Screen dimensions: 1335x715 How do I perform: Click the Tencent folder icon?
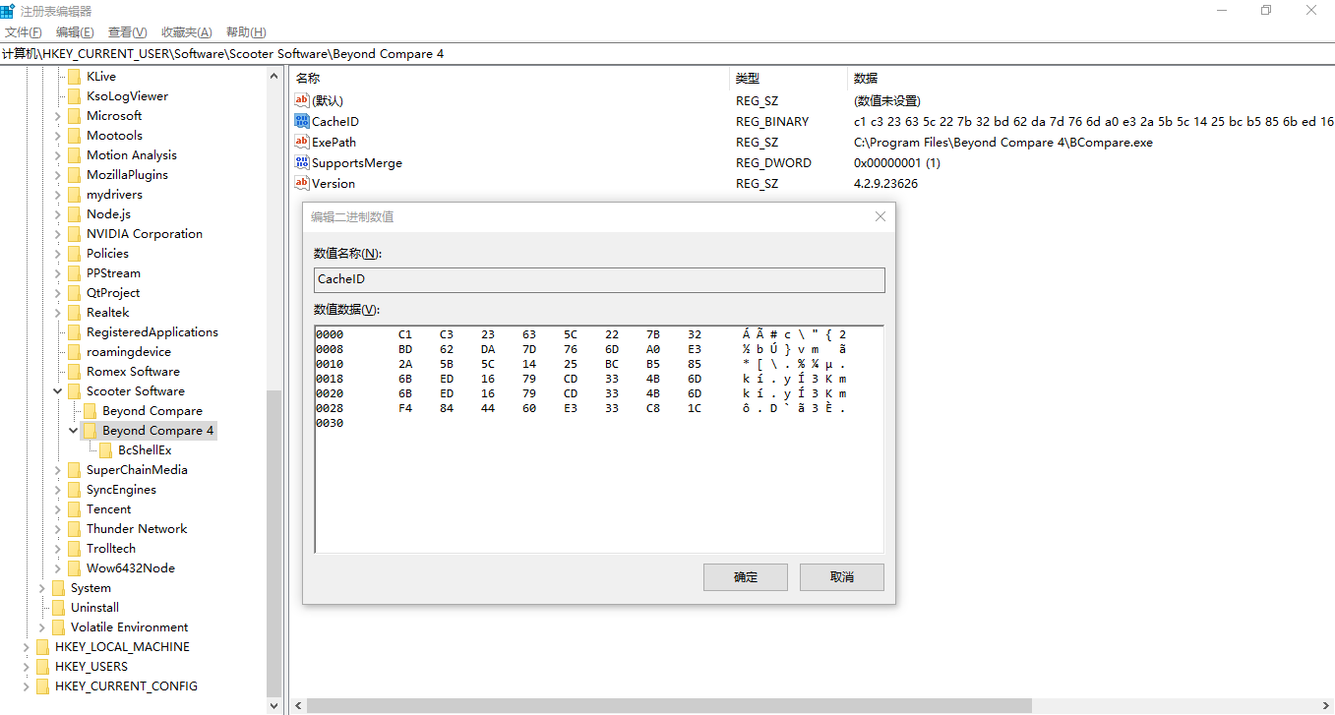pyautogui.click(x=75, y=509)
